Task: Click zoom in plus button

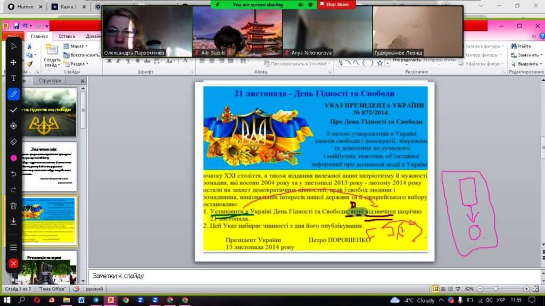Action: (x=526, y=289)
